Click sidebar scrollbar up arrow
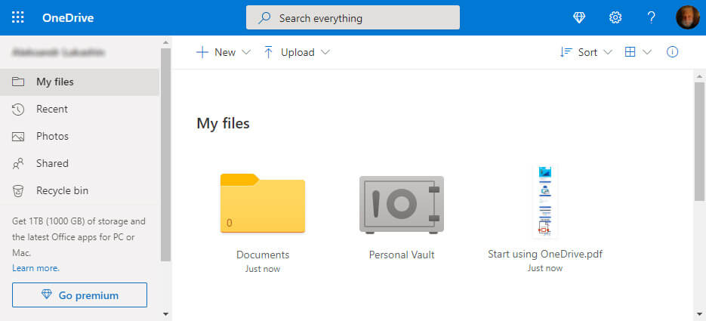 tap(165, 42)
